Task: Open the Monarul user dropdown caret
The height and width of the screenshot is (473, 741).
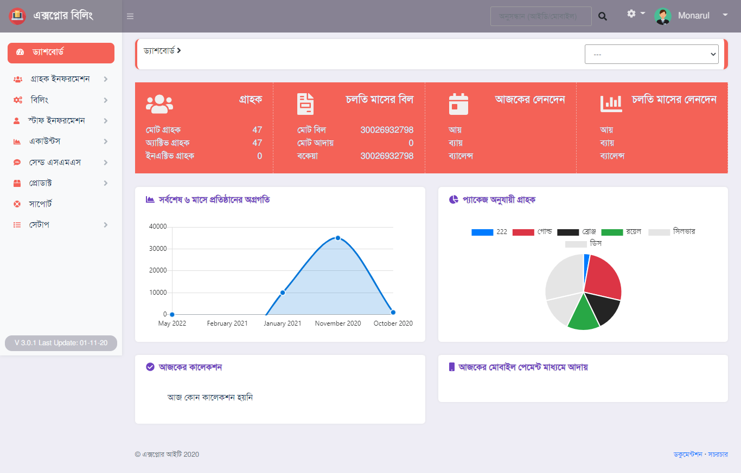Action: [x=725, y=15]
